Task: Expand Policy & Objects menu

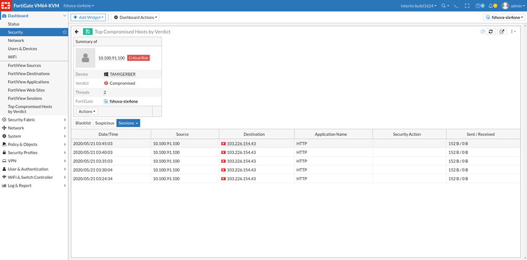Action: 34,144
